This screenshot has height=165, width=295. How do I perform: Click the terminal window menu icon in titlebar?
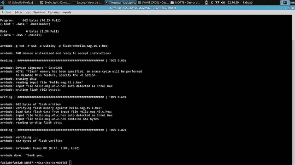click(x=2, y=8)
